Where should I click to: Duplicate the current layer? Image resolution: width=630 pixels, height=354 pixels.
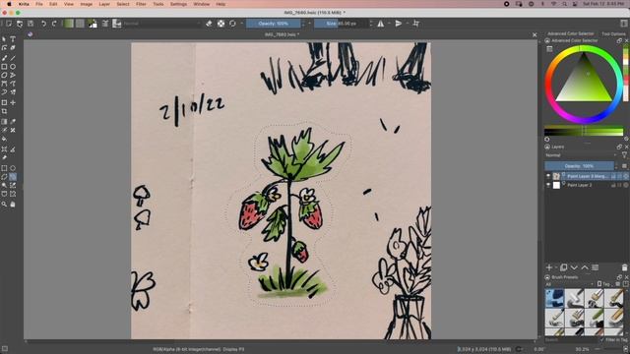(564, 267)
